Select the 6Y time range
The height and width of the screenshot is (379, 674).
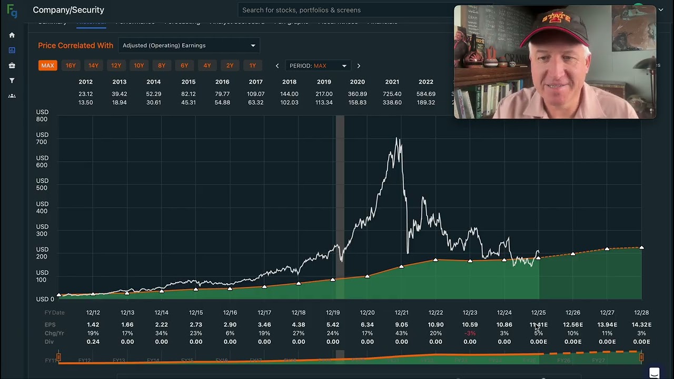(x=184, y=66)
